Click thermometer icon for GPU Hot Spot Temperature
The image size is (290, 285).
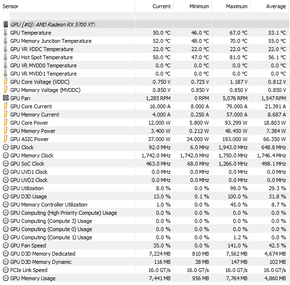pyautogui.click(x=6, y=57)
